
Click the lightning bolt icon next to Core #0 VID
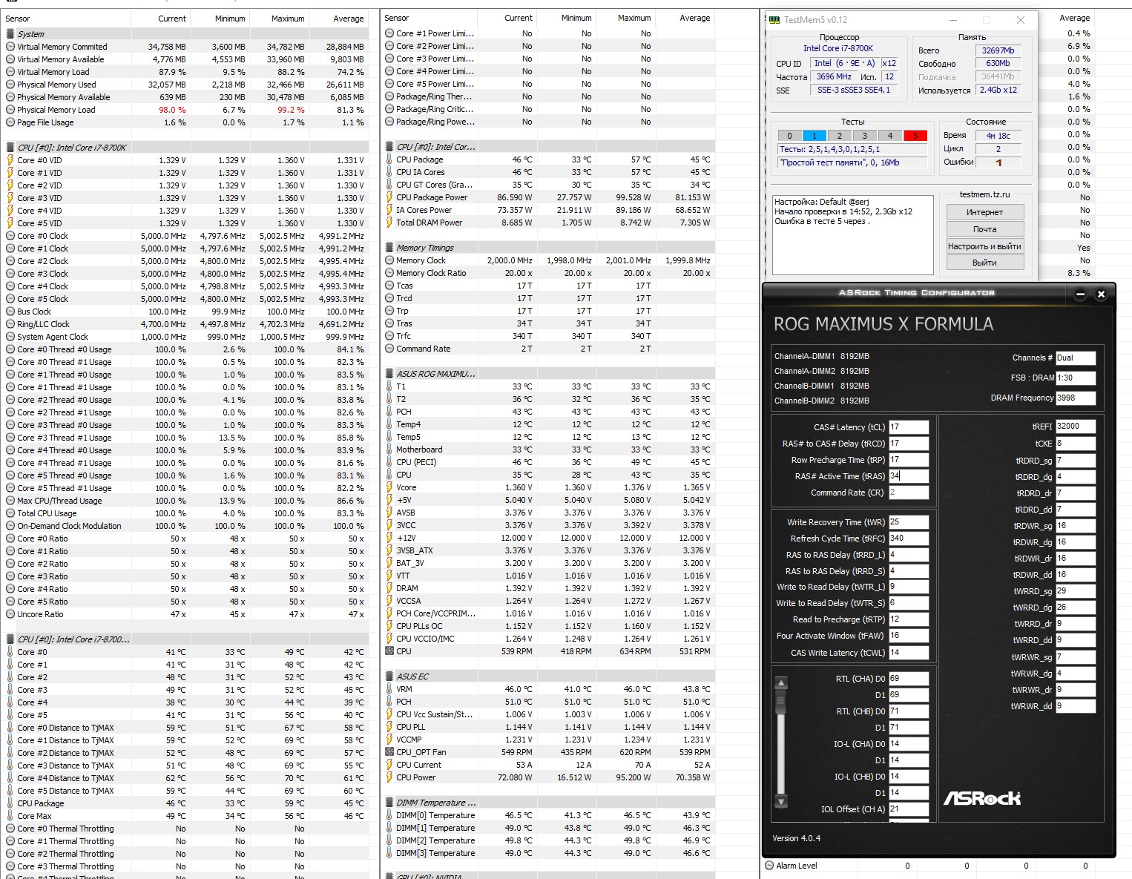(x=10, y=160)
